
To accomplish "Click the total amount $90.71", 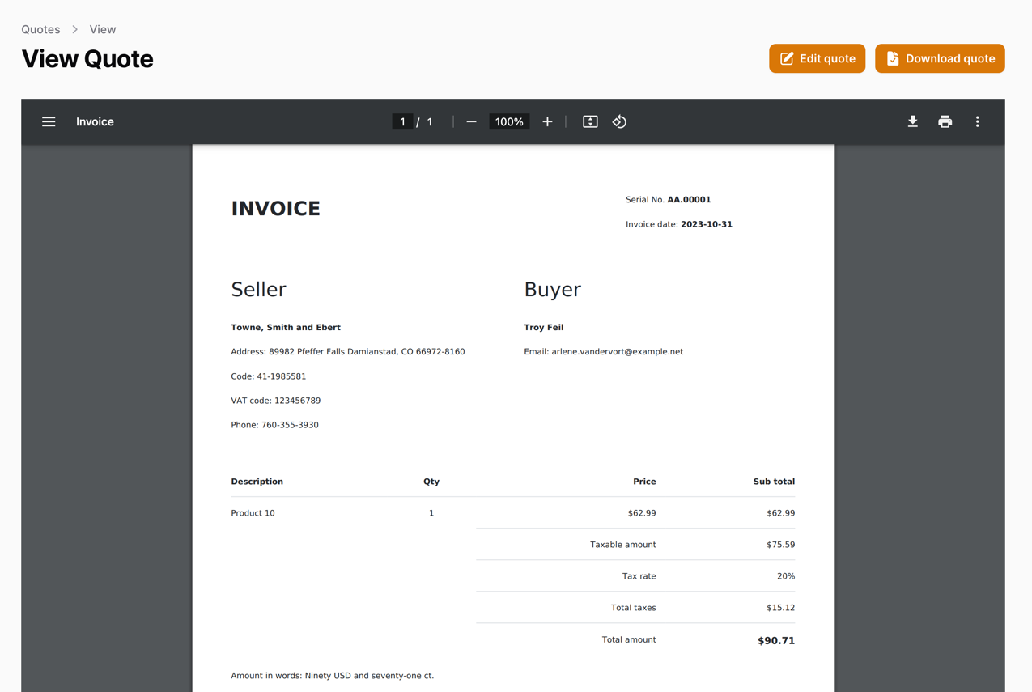I will tap(775, 640).
